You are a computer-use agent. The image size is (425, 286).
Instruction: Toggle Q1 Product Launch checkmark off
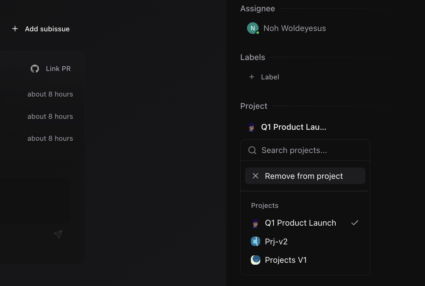pos(355,223)
